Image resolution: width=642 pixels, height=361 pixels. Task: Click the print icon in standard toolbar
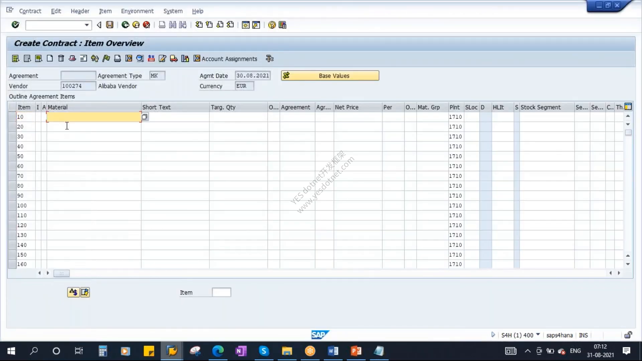coord(162,25)
